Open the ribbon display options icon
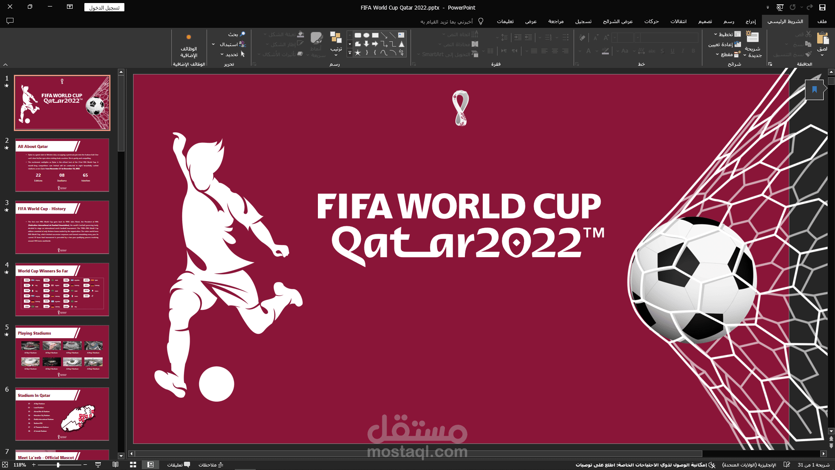Viewport: 835px width, 470px height. 70,7
